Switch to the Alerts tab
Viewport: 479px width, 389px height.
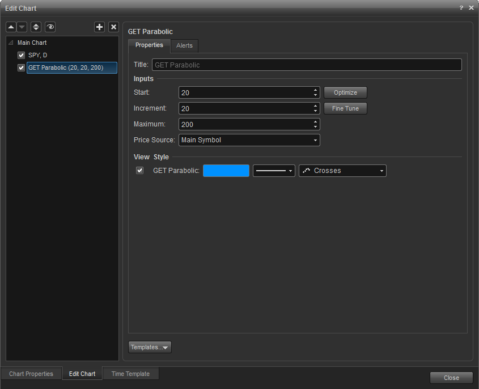point(184,45)
